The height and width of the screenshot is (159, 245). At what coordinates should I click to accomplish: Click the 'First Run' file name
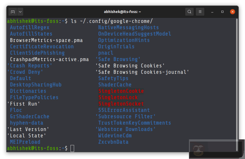24,104
